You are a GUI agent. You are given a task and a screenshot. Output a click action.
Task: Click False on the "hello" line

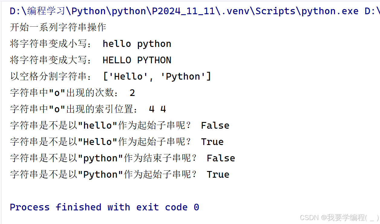click(x=215, y=126)
